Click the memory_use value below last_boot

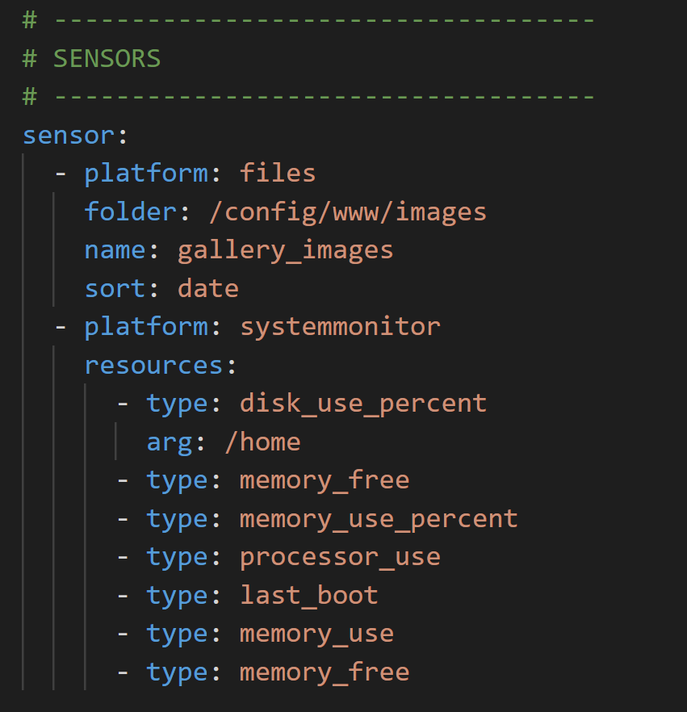316,633
